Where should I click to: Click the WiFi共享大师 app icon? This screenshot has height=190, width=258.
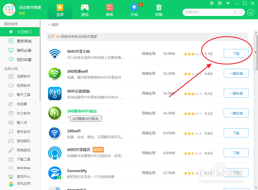(x=55, y=54)
